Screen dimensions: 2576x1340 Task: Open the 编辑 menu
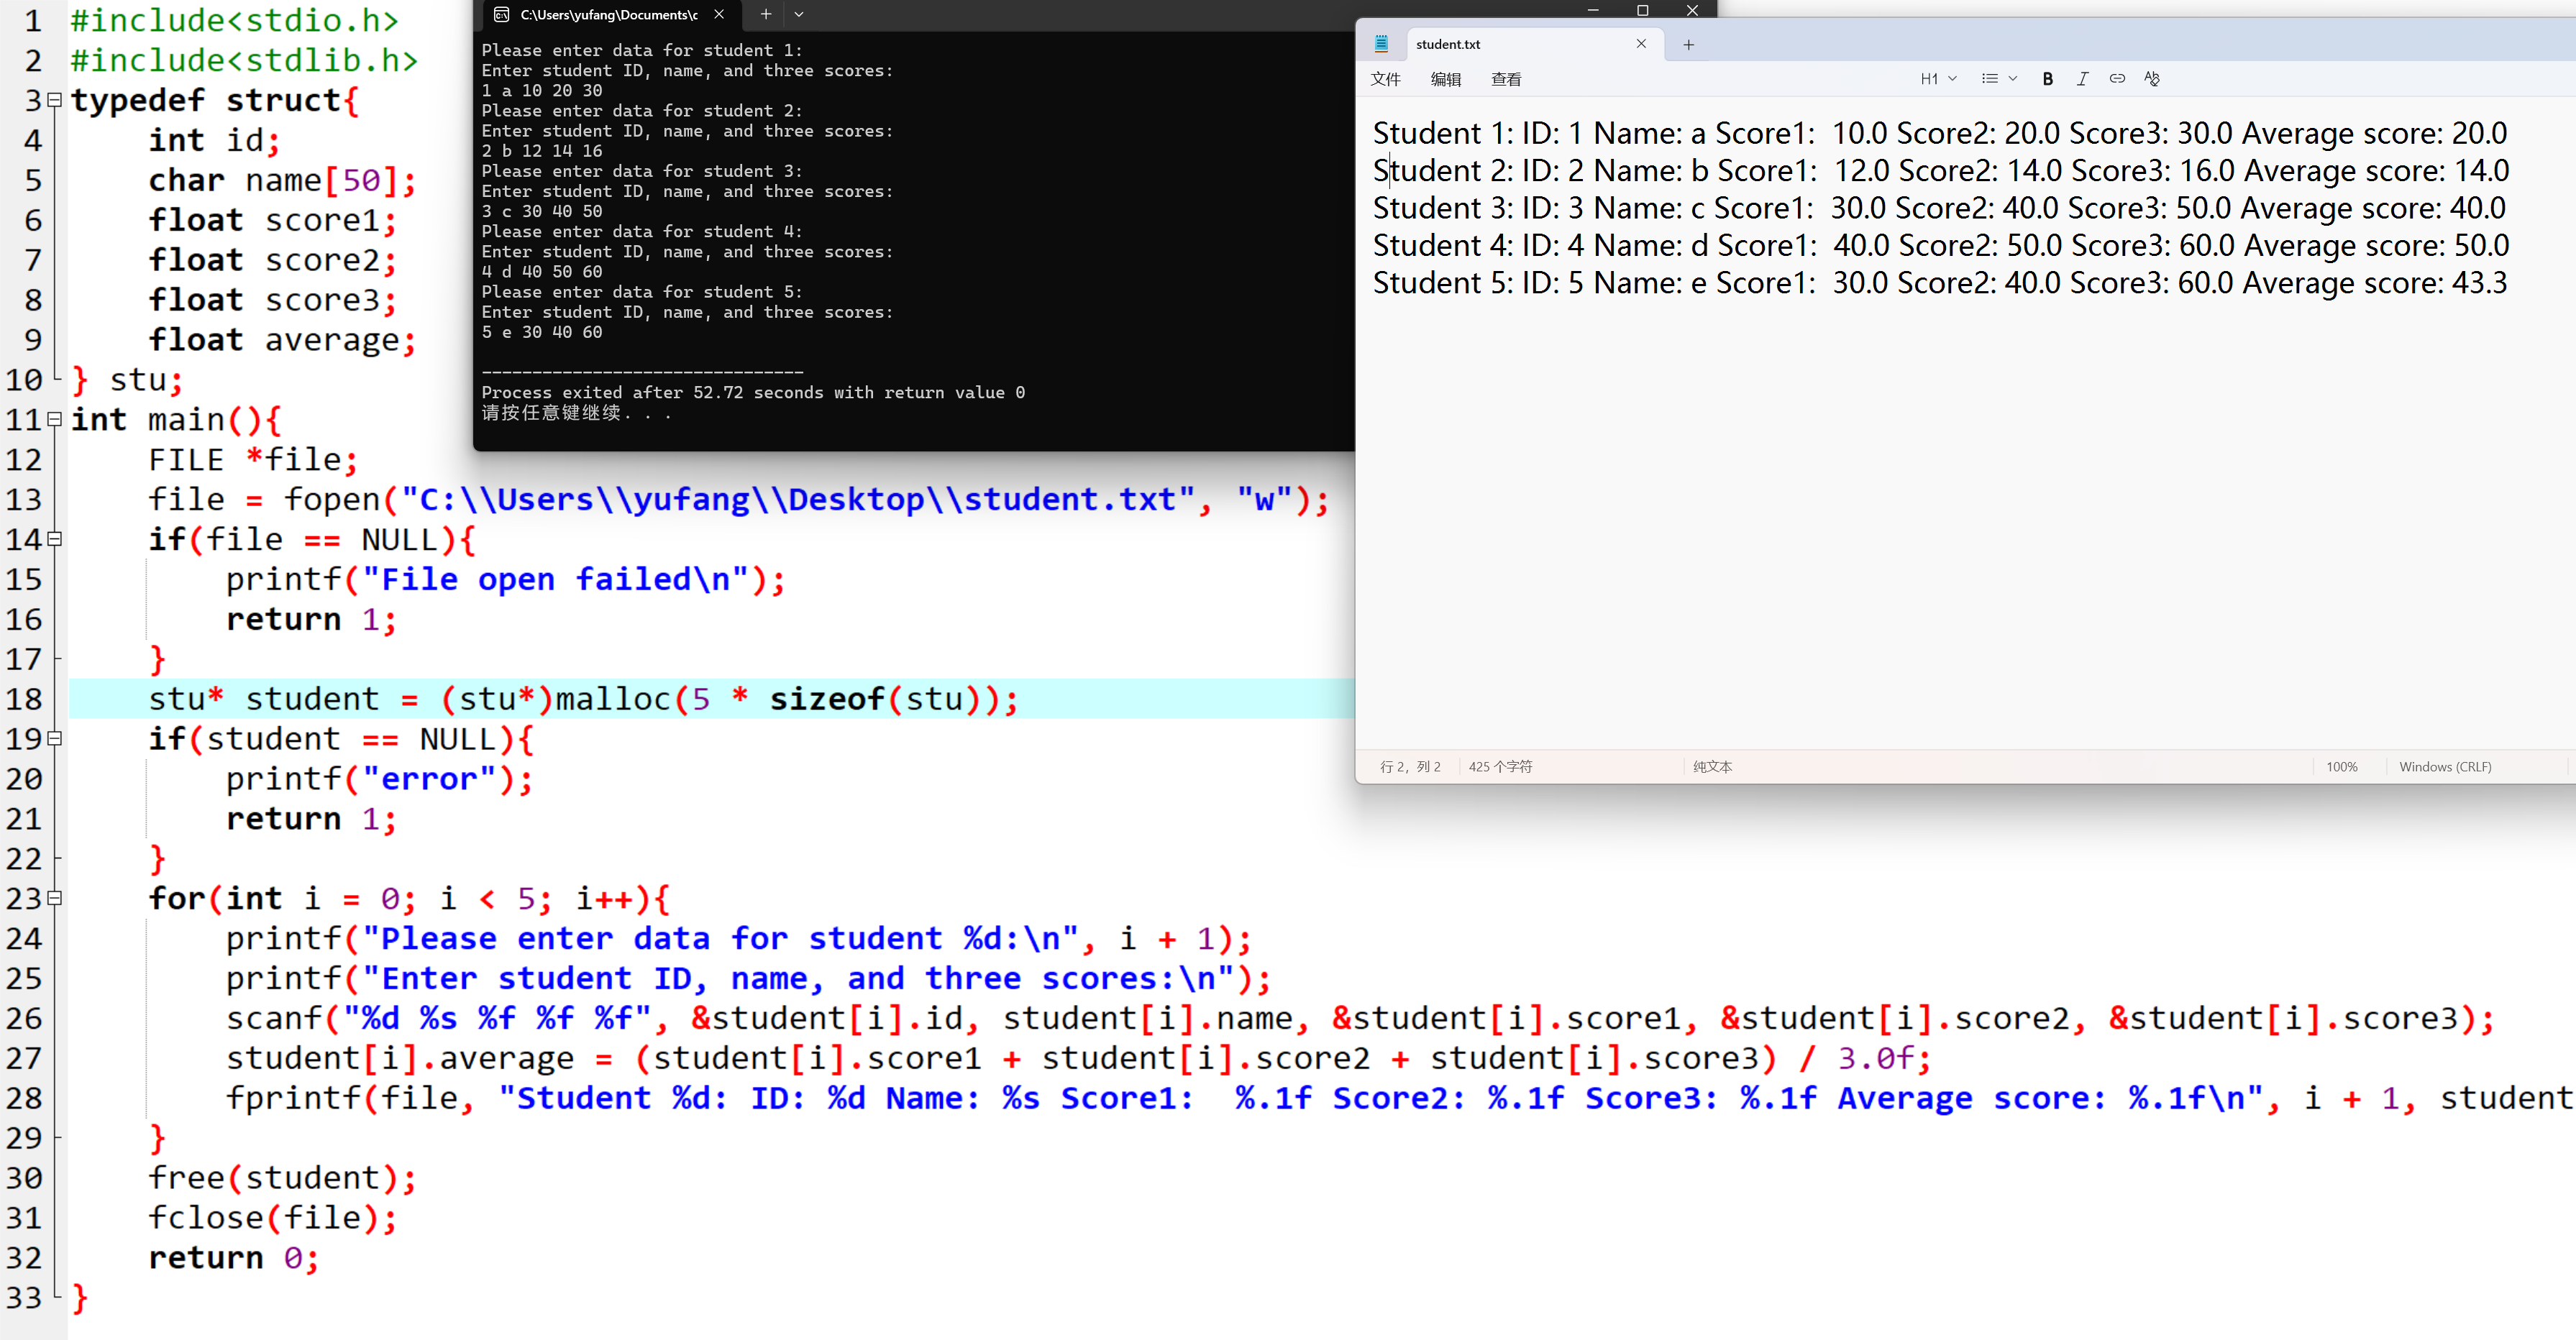point(1445,79)
